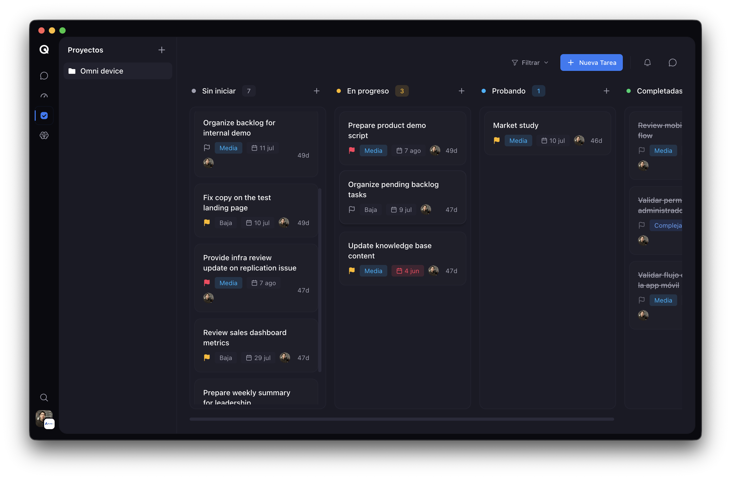This screenshot has width=731, height=479.
Task: Open user profile avatar at sidebar bottom
Action: point(44,418)
